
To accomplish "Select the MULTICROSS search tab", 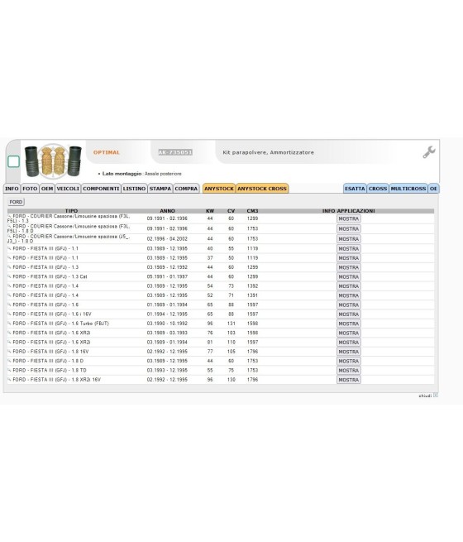I will (x=408, y=189).
